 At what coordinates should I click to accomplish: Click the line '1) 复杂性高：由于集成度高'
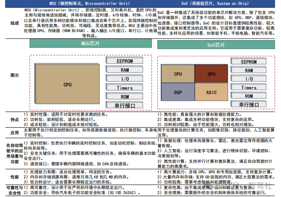coord(206,188)
